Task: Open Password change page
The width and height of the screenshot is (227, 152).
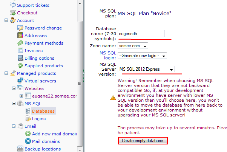Action: click(43, 28)
